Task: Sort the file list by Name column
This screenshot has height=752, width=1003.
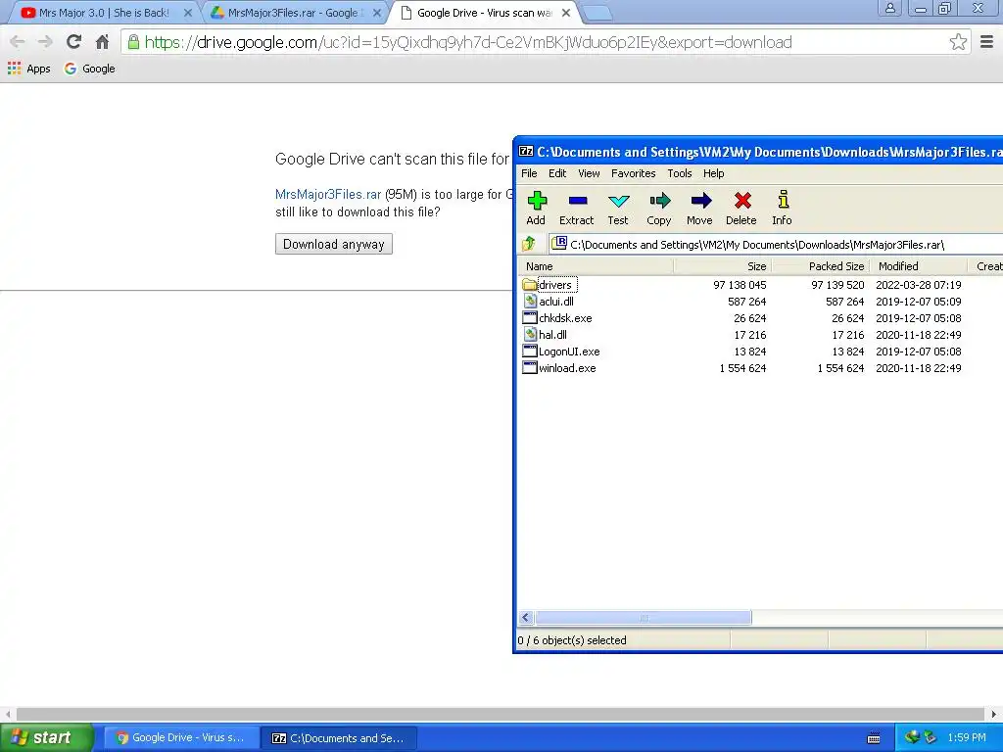Action: (x=595, y=266)
